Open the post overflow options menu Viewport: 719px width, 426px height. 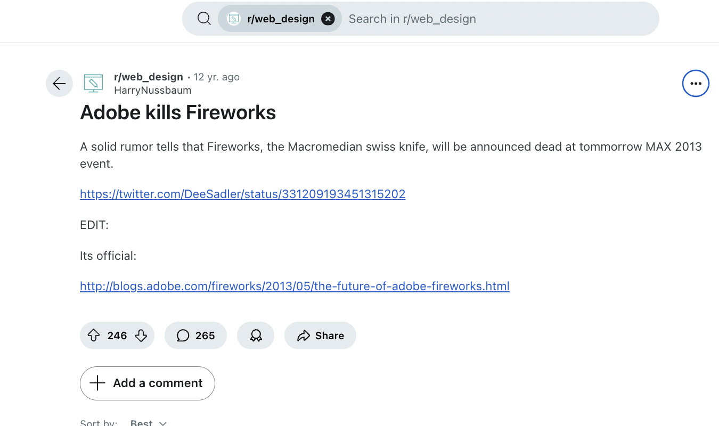pos(696,83)
